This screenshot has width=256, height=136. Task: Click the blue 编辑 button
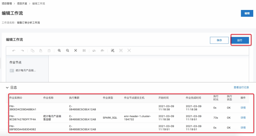247,13
